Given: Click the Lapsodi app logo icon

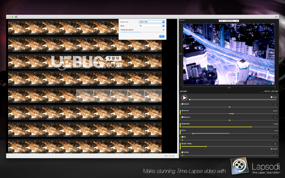Looking at the screenshot, I should (x=239, y=166).
